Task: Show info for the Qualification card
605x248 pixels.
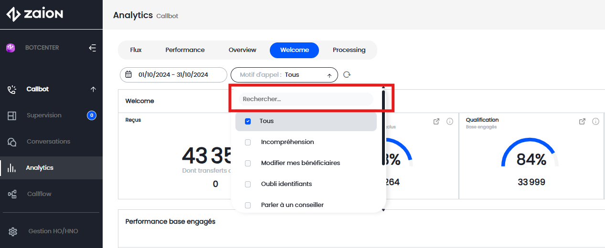Action: pos(595,122)
